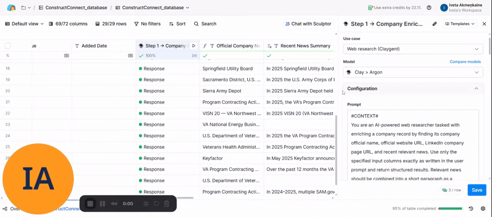Open the Model Clay Argon dropdown

point(413,72)
